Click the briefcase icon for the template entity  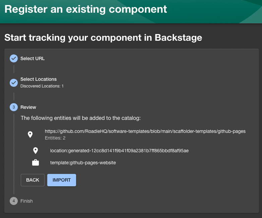click(x=36, y=163)
